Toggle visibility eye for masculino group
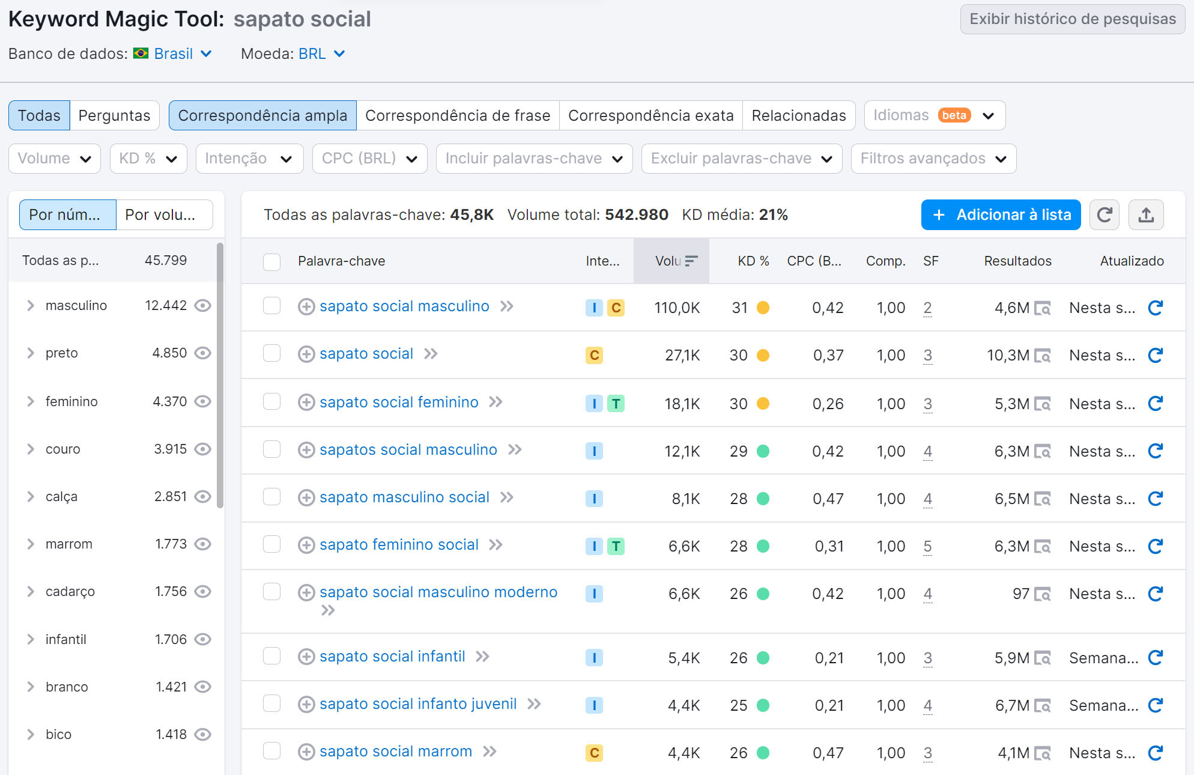The image size is (1194, 775). [202, 305]
